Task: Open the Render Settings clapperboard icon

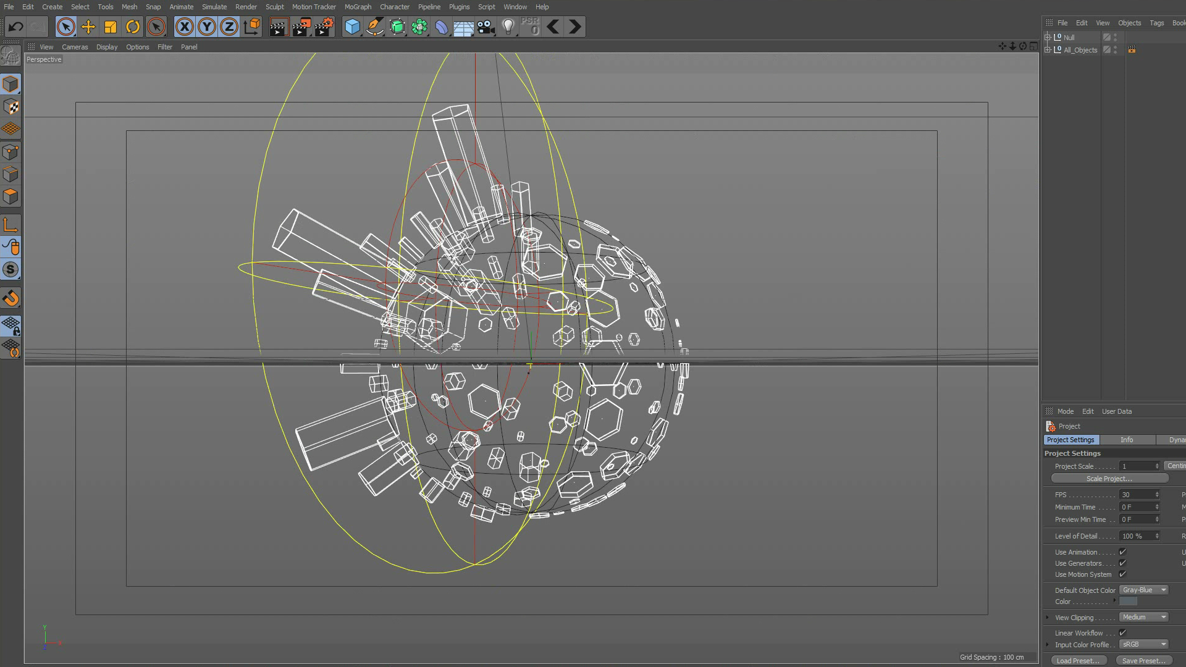Action: (x=323, y=27)
